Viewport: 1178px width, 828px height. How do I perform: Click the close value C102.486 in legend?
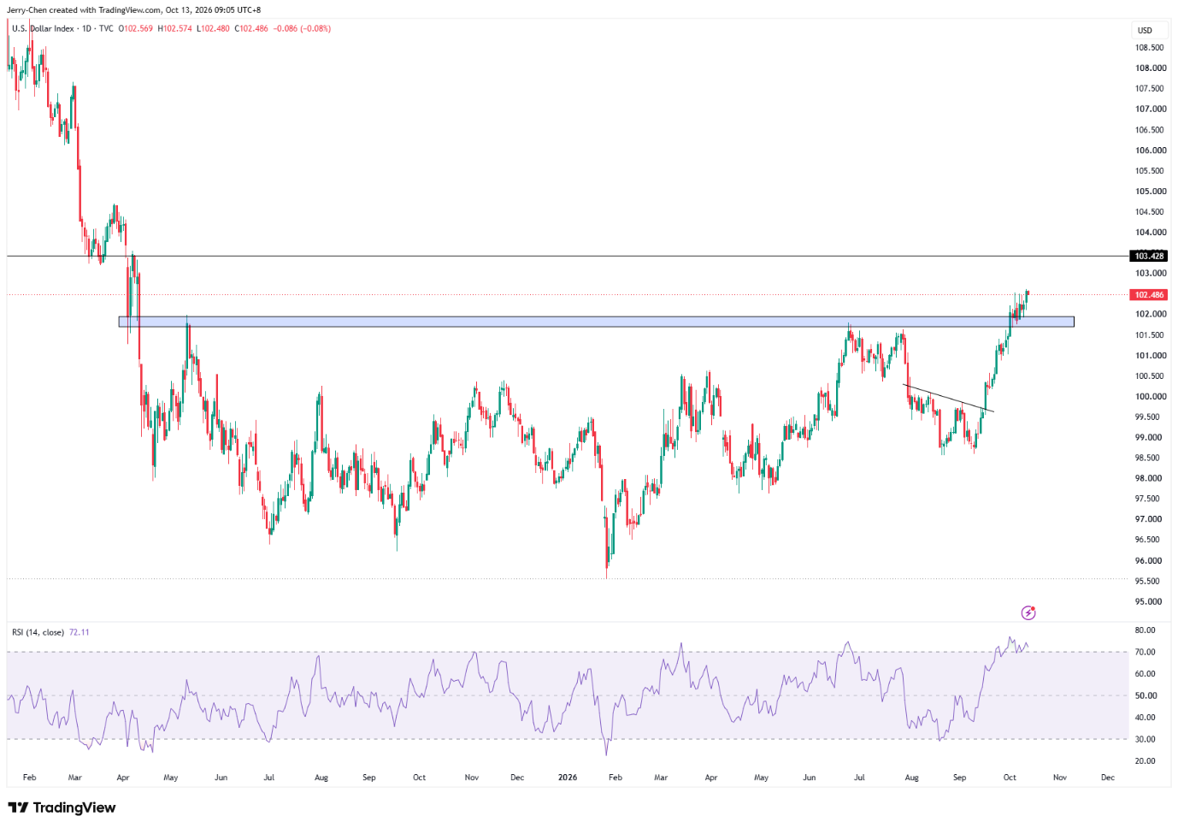(251, 28)
